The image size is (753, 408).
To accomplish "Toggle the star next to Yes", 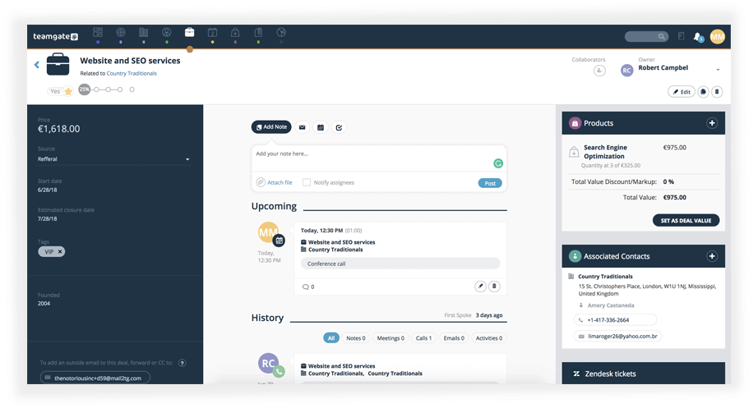I will click(x=68, y=91).
